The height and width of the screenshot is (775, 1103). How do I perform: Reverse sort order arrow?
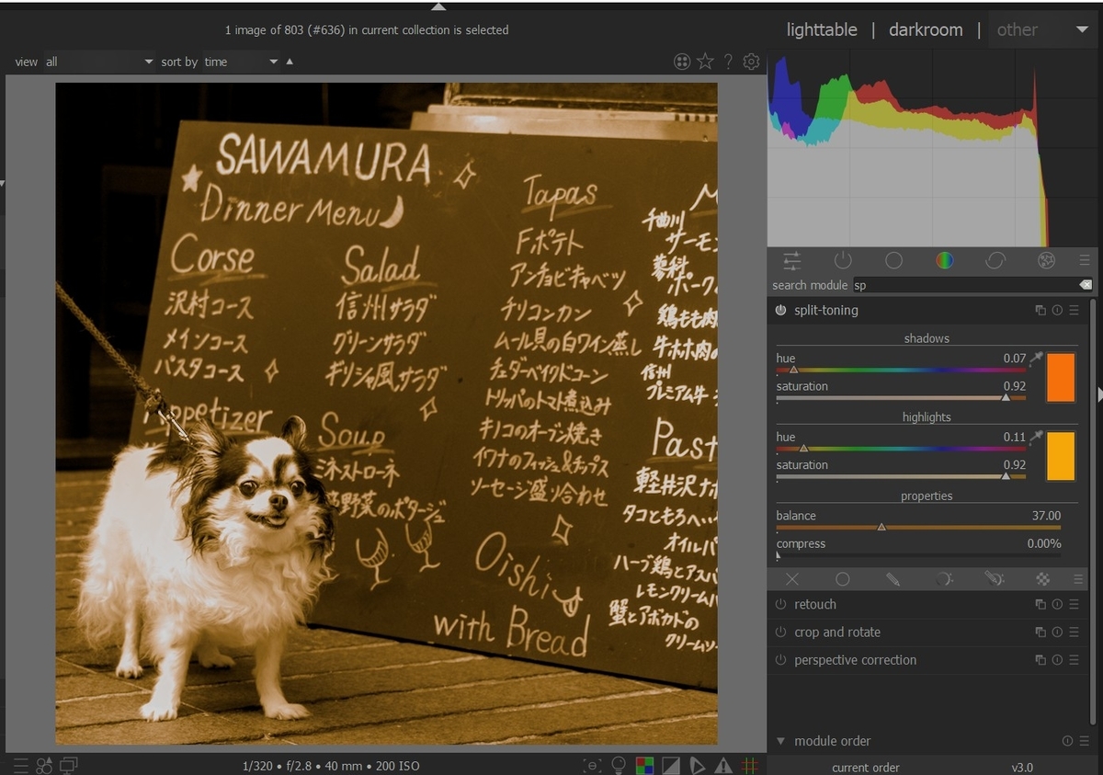[290, 62]
